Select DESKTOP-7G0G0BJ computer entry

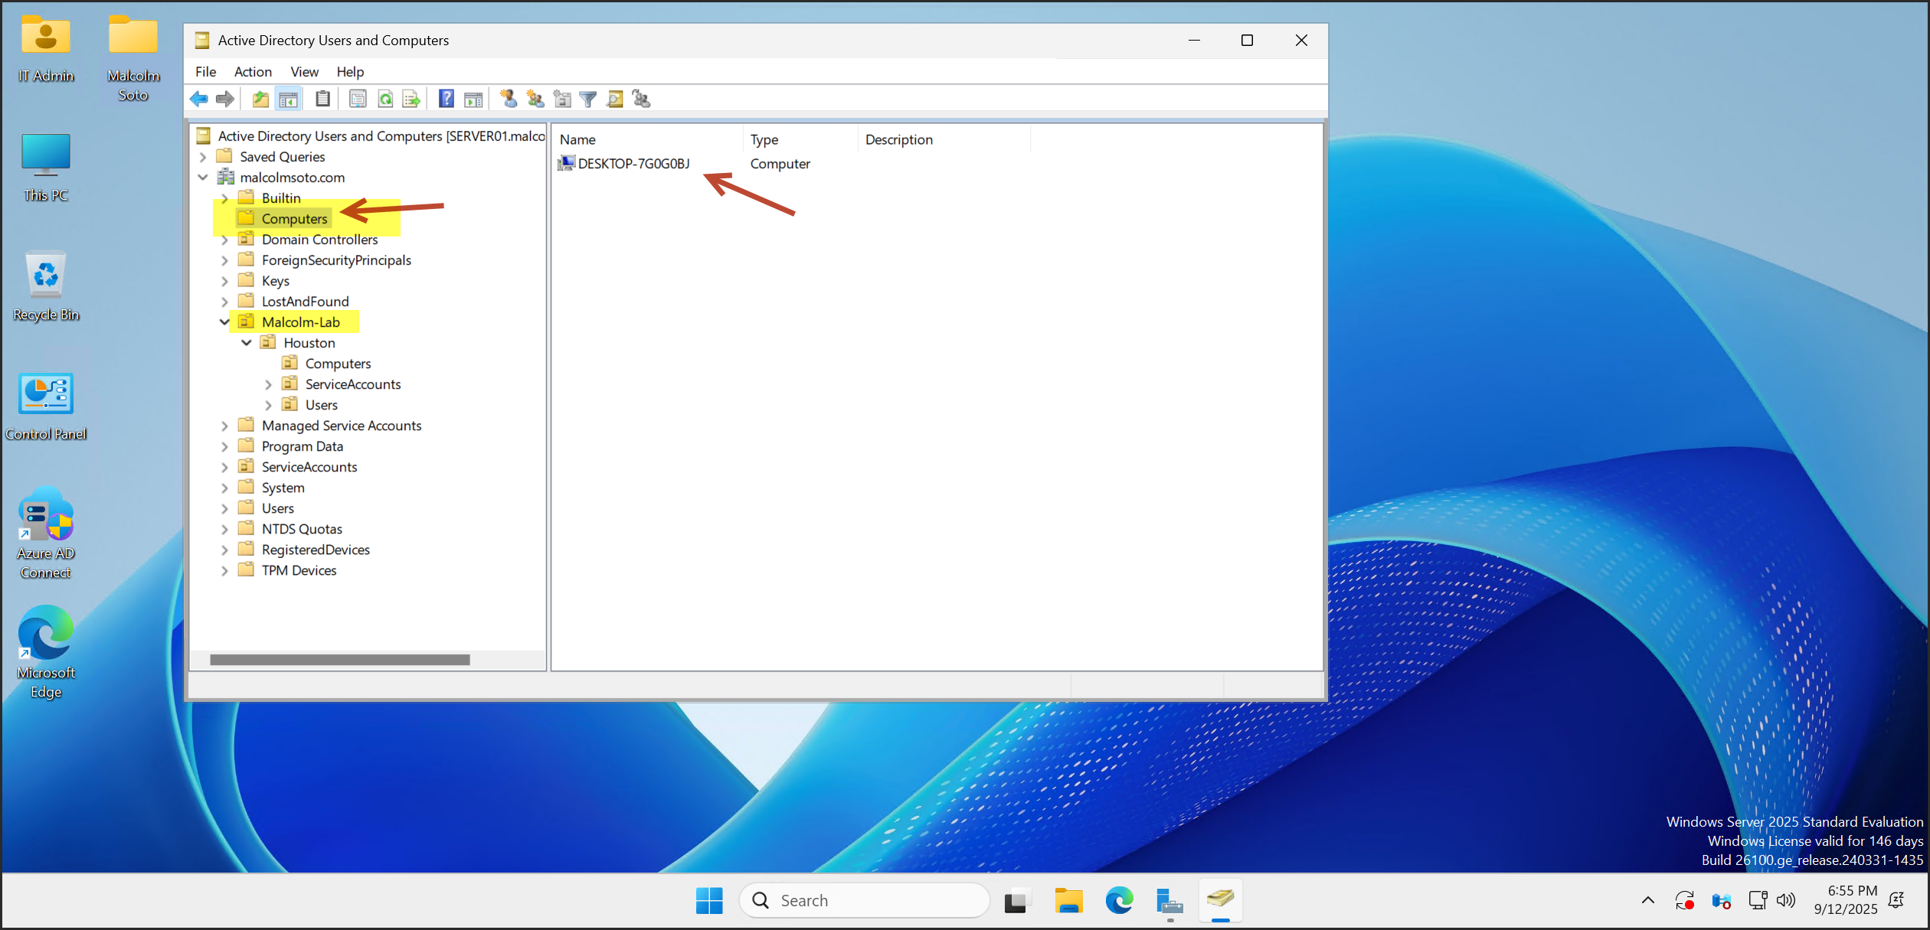point(633,164)
